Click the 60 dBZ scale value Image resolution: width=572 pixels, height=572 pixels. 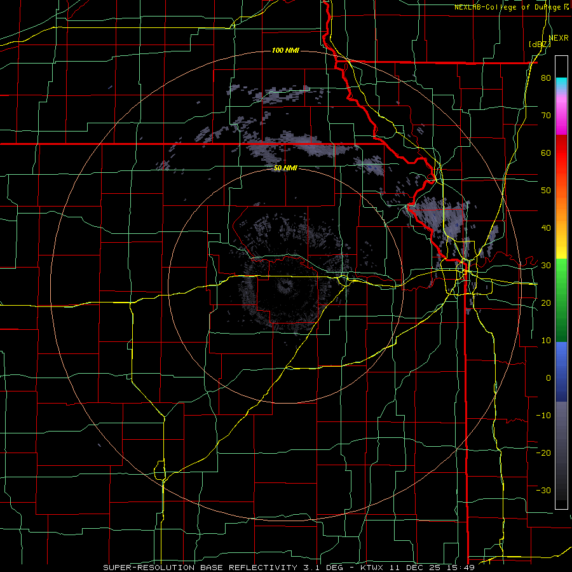click(x=546, y=153)
